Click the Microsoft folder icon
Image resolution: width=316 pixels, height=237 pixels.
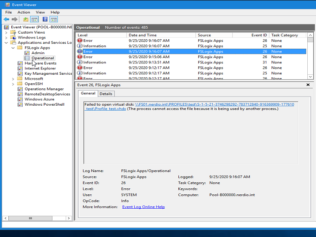pyautogui.click(x=20, y=78)
